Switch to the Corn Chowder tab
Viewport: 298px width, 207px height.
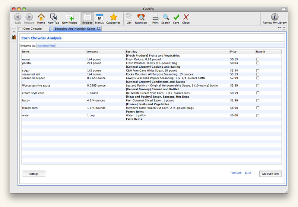click(x=33, y=29)
